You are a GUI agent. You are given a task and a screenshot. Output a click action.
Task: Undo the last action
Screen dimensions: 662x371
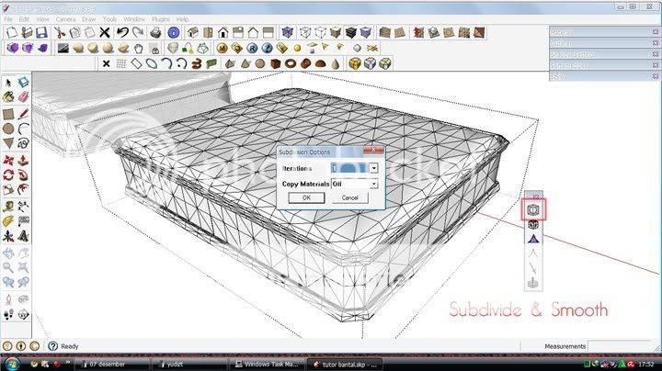(123, 32)
